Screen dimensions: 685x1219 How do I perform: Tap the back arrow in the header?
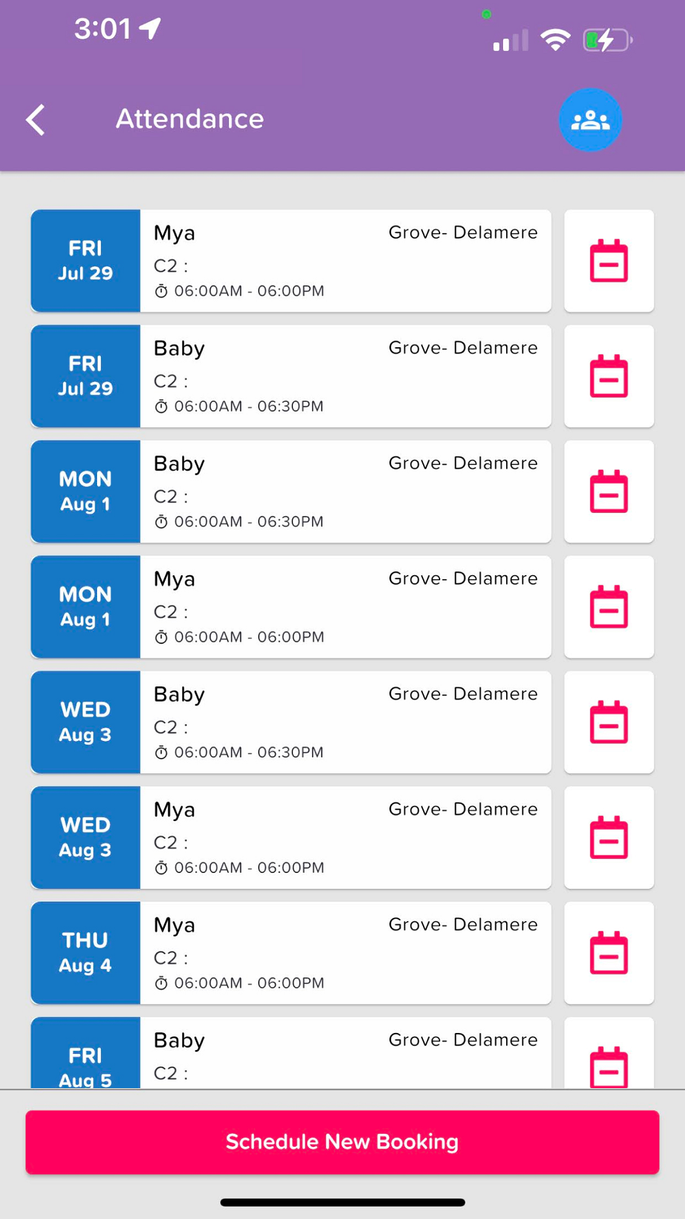[36, 119]
